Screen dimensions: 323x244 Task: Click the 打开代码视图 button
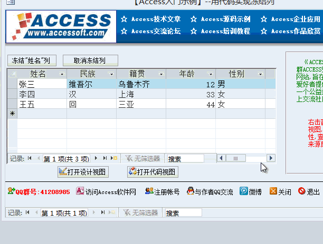153,172
